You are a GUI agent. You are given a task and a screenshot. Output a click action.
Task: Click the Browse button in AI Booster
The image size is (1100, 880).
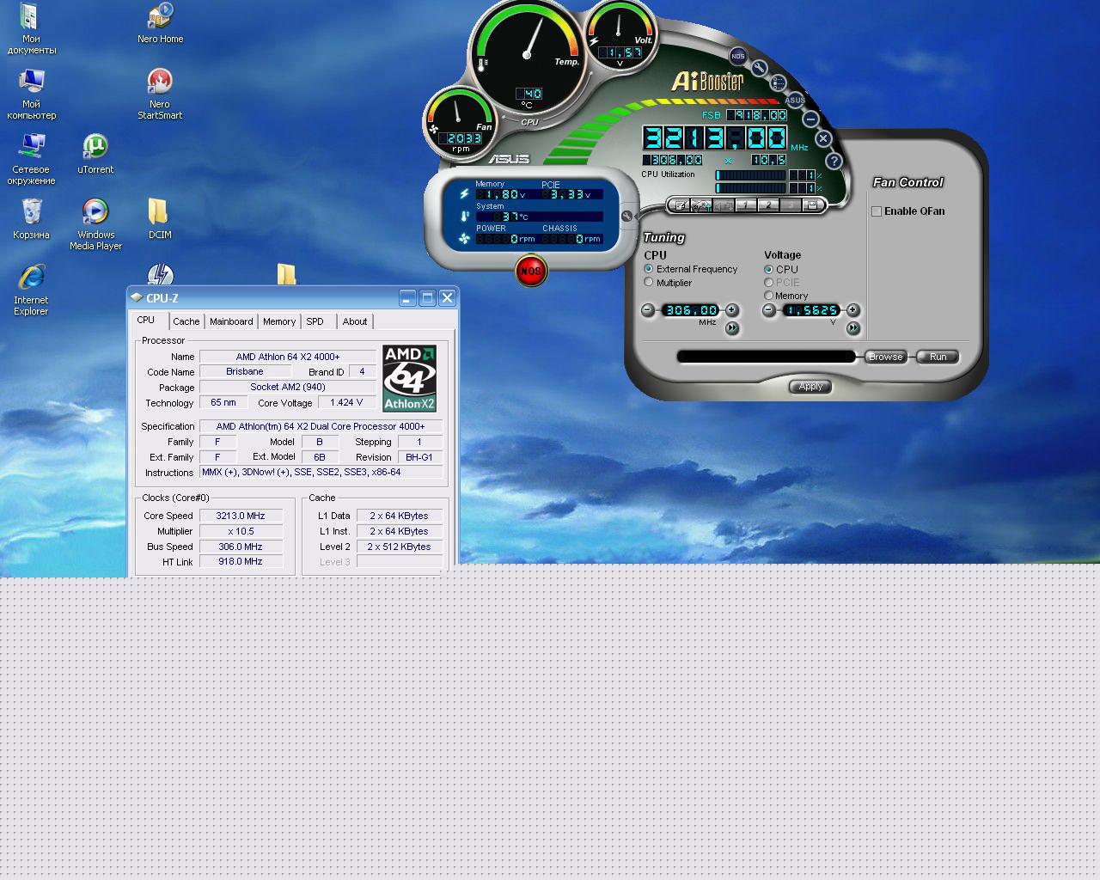[x=885, y=357]
